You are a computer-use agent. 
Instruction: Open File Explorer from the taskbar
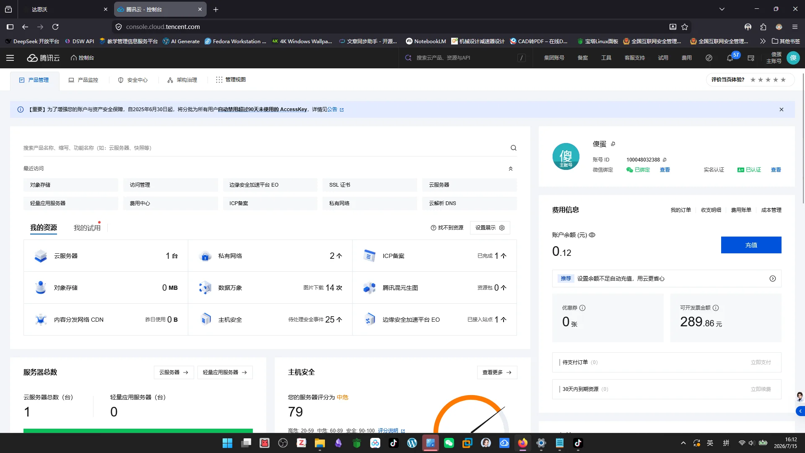click(320, 443)
